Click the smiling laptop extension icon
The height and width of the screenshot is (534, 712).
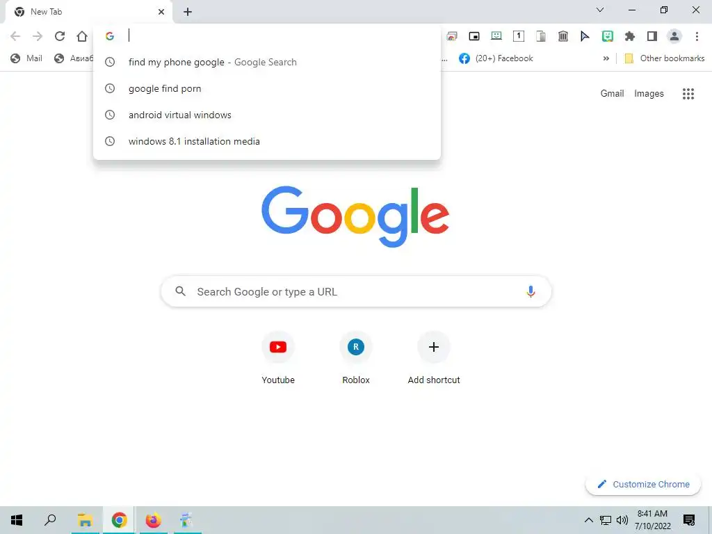pyautogui.click(x=496, y=36)
